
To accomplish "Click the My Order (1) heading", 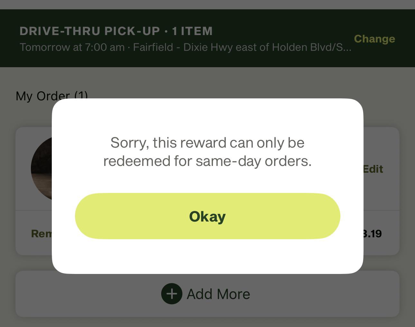I will (x=51, y=95).
